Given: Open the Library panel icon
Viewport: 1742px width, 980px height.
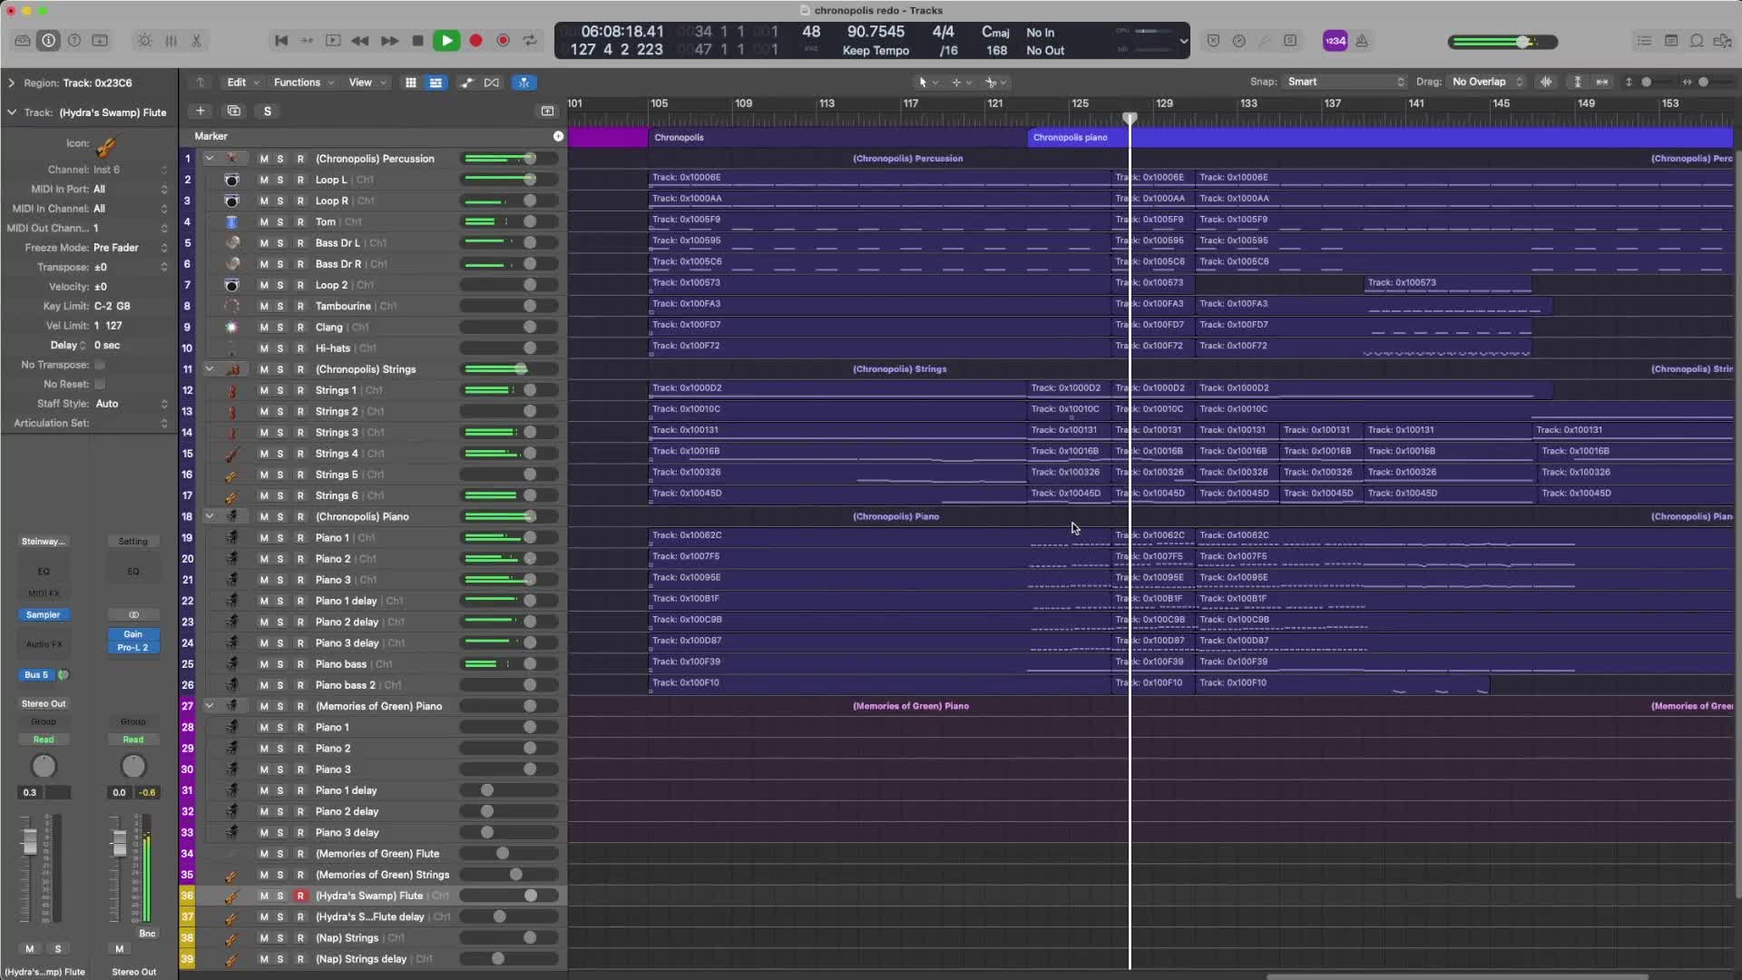Looking at the screenshot, I should coord(23,41).
